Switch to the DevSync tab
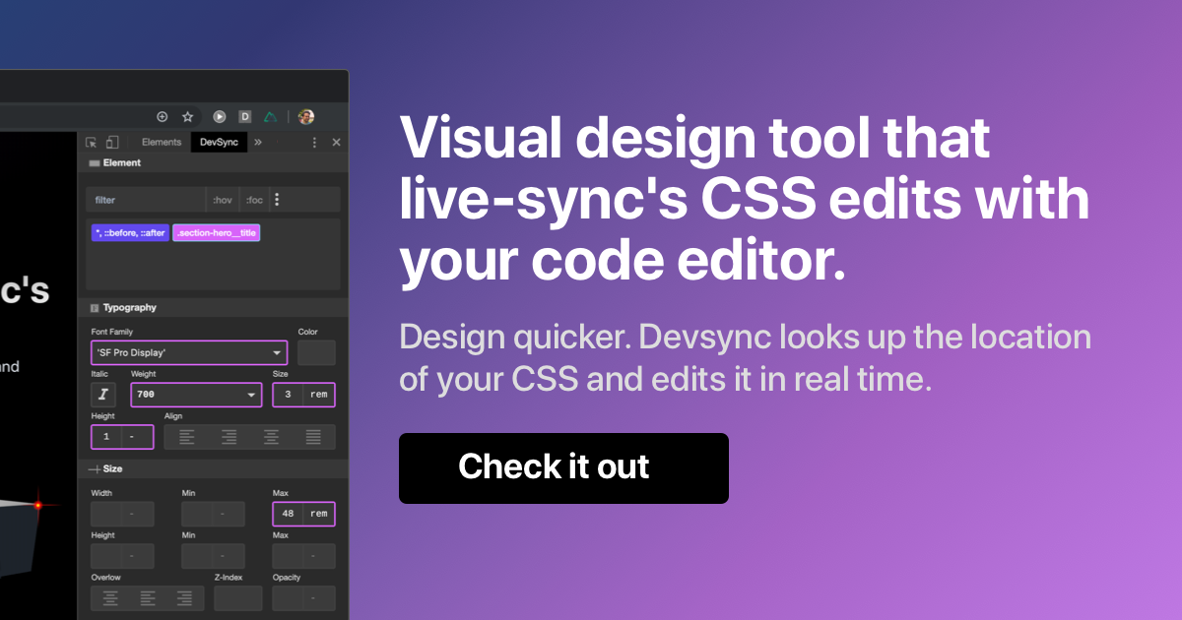 (x=219, y=143)
